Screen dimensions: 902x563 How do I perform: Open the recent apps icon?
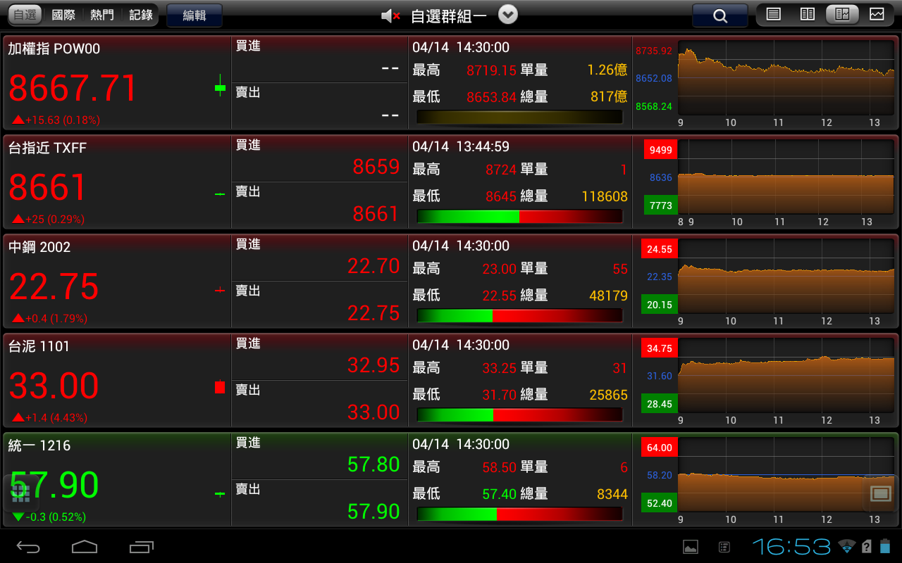[x=141, y=546]
